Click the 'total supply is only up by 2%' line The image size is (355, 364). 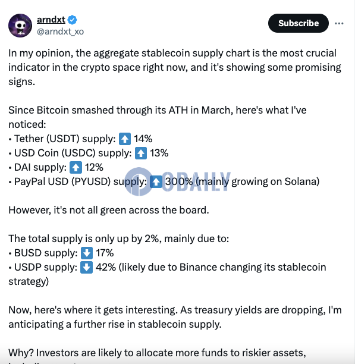(118, 239)
